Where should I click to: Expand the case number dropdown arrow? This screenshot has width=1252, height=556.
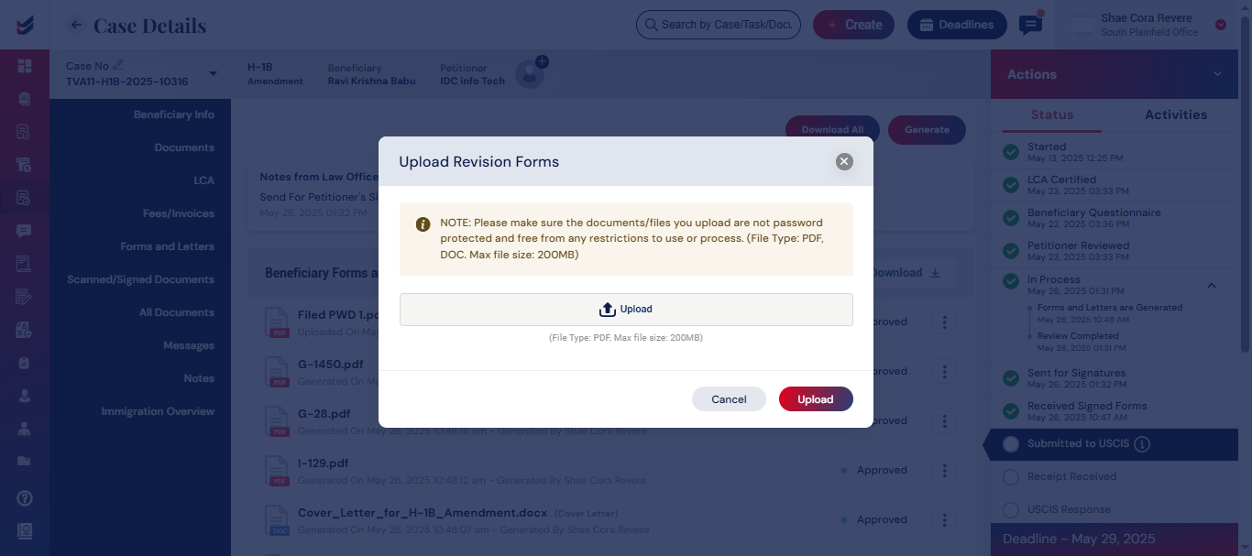click(x=213, y=74)
